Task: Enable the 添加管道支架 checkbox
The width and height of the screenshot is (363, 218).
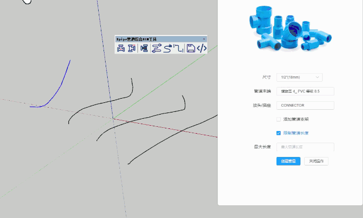Action: [279, 119]
